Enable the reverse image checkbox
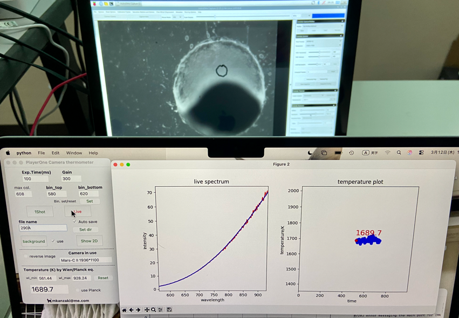The image size is (459, 318). 25,256
